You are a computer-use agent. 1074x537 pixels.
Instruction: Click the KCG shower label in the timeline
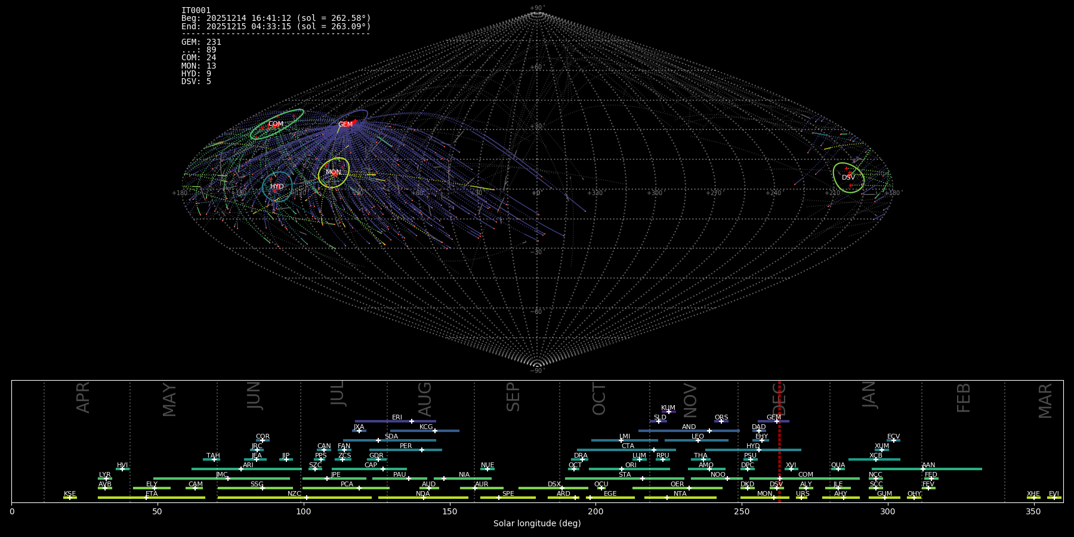coord(426,427)
